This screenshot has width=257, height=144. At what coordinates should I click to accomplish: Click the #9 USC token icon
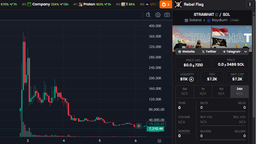(147, 4)
